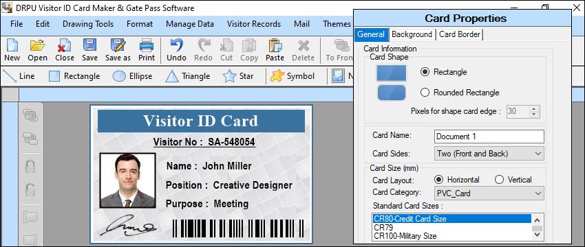585x247 pixels.
Task: Select the barcode on the ID card
Action: [x=238, y=228]
